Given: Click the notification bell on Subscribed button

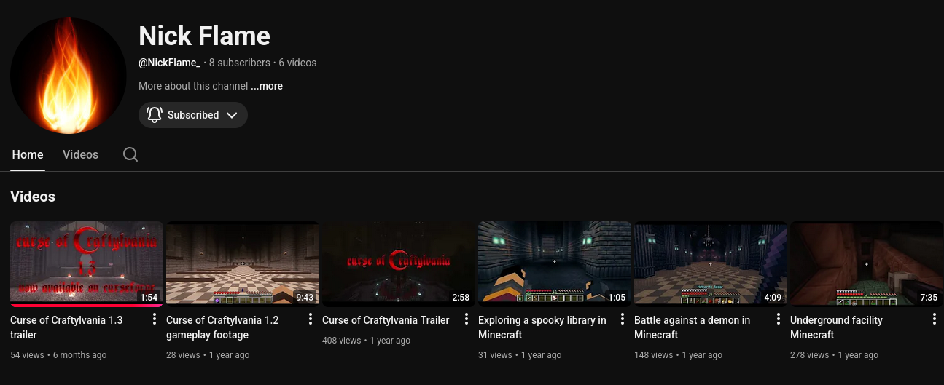Looking at the screenshot, I should click(155, 115).
